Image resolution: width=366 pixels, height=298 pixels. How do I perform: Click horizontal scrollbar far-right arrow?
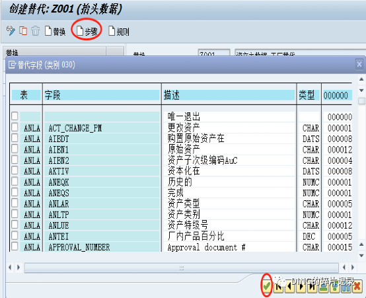point(353,267)
